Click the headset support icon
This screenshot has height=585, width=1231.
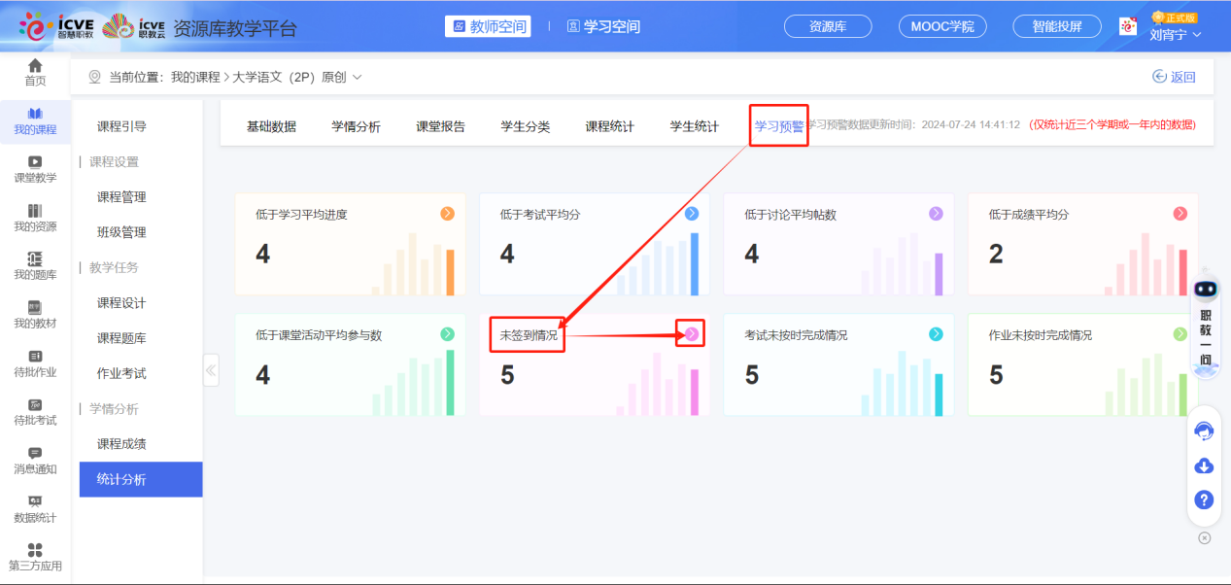(x=1203, y=430)
